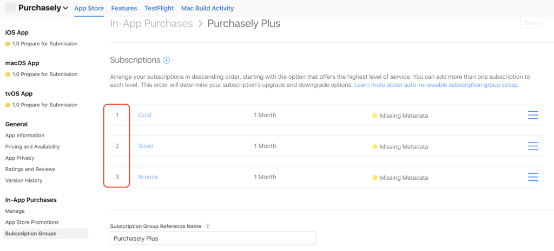Click the macOS App status dot icon
Image resolution: width=554 pixels, height=251 pixels.
8,74
